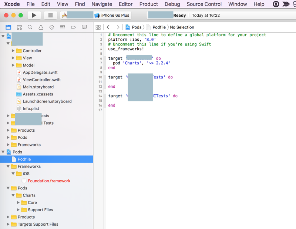Select ViewController.swift file
The width and height of the screenshot is (296, 229).
(42, 80)
